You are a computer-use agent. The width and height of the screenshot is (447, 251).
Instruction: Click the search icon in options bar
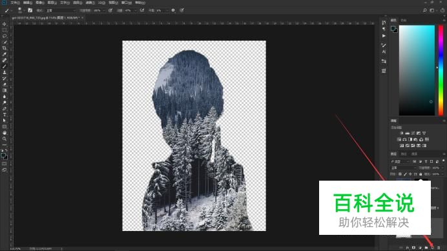425,10
